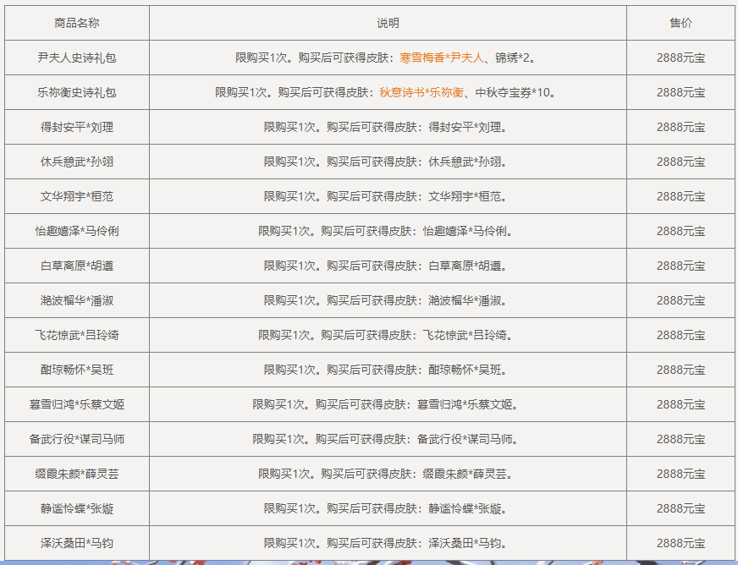This screenshot has height=565, width=738.
Task: Click the 售价 column header
Action: pyautogui.click(x=680, y=23)
